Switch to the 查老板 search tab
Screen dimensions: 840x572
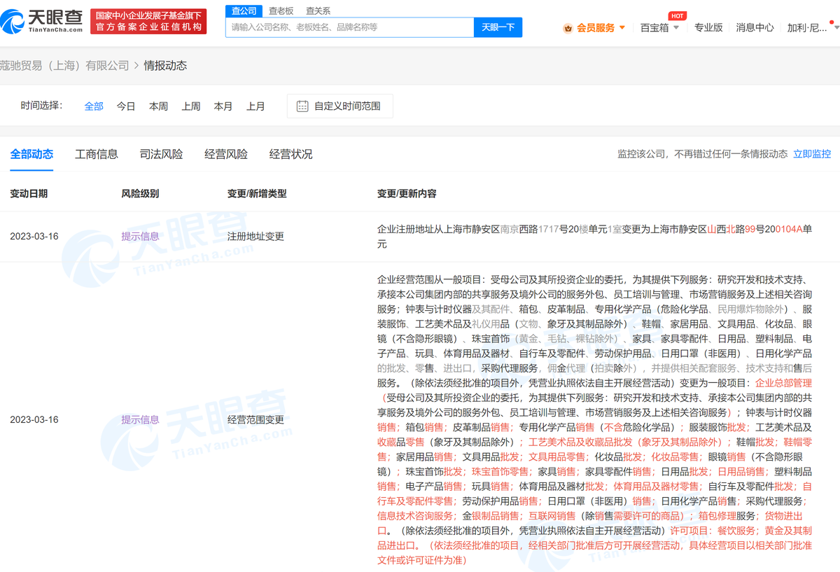coord(281,11)
